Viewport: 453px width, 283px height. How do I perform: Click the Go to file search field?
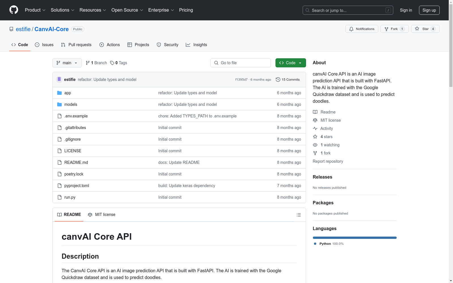point(241,63)
